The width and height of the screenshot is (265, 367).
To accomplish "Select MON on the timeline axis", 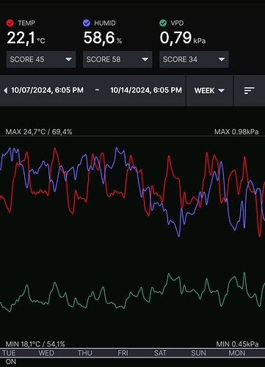I will click(x=237, y=353).
